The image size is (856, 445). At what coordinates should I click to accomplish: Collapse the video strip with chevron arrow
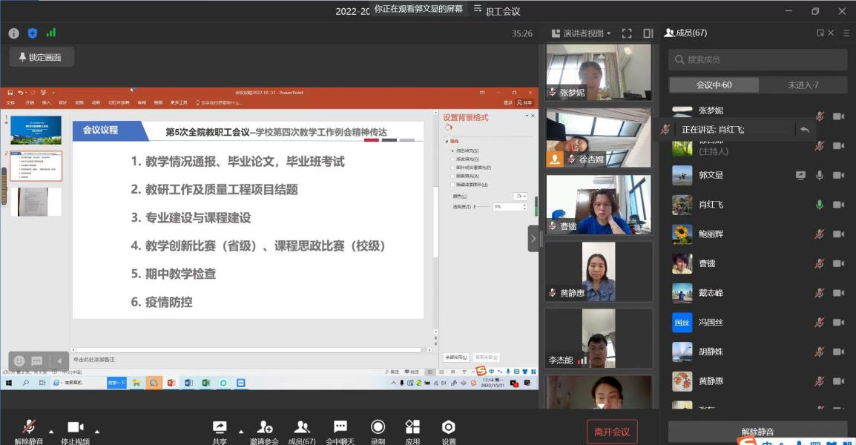[x=533, y=239]
